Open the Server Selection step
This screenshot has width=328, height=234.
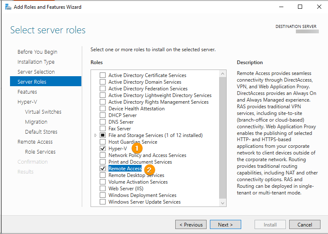36,72
